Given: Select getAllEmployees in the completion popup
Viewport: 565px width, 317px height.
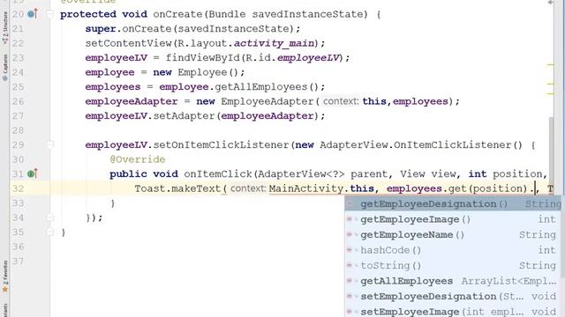Looking at the screenshot, I should [453, 281].
